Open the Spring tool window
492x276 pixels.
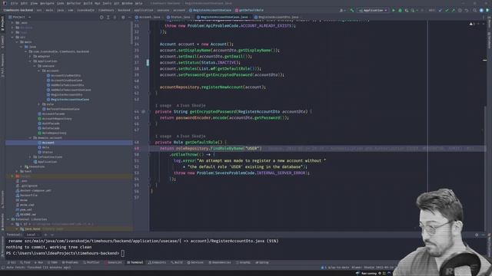click(x=262, y=262)
